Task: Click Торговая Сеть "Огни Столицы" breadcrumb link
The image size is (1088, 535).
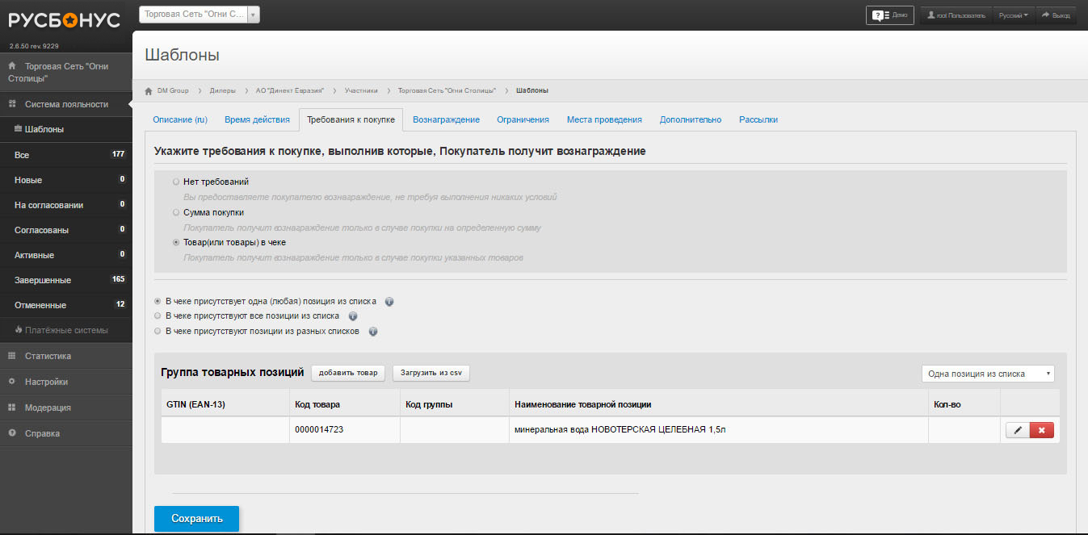Action: (447, 90)
